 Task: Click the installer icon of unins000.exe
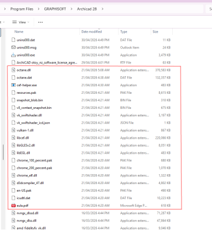(13, 55)
